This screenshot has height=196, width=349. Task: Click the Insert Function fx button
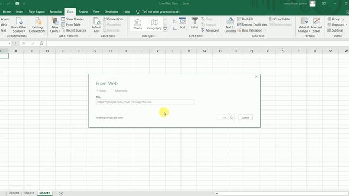[x=41, y=44]
